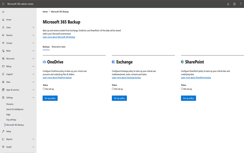Expand the Users menu chevron
This screenshot has width=244, height=153.
[33, 27]
